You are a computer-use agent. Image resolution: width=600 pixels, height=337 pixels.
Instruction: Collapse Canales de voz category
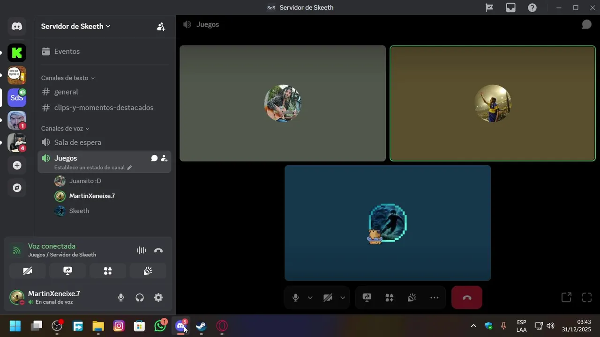coord(65,129)
